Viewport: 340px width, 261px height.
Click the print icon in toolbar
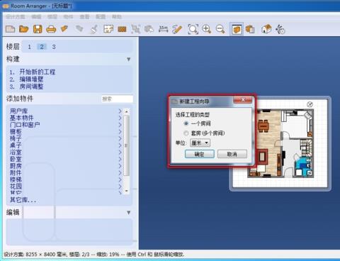tap(51, 29)
